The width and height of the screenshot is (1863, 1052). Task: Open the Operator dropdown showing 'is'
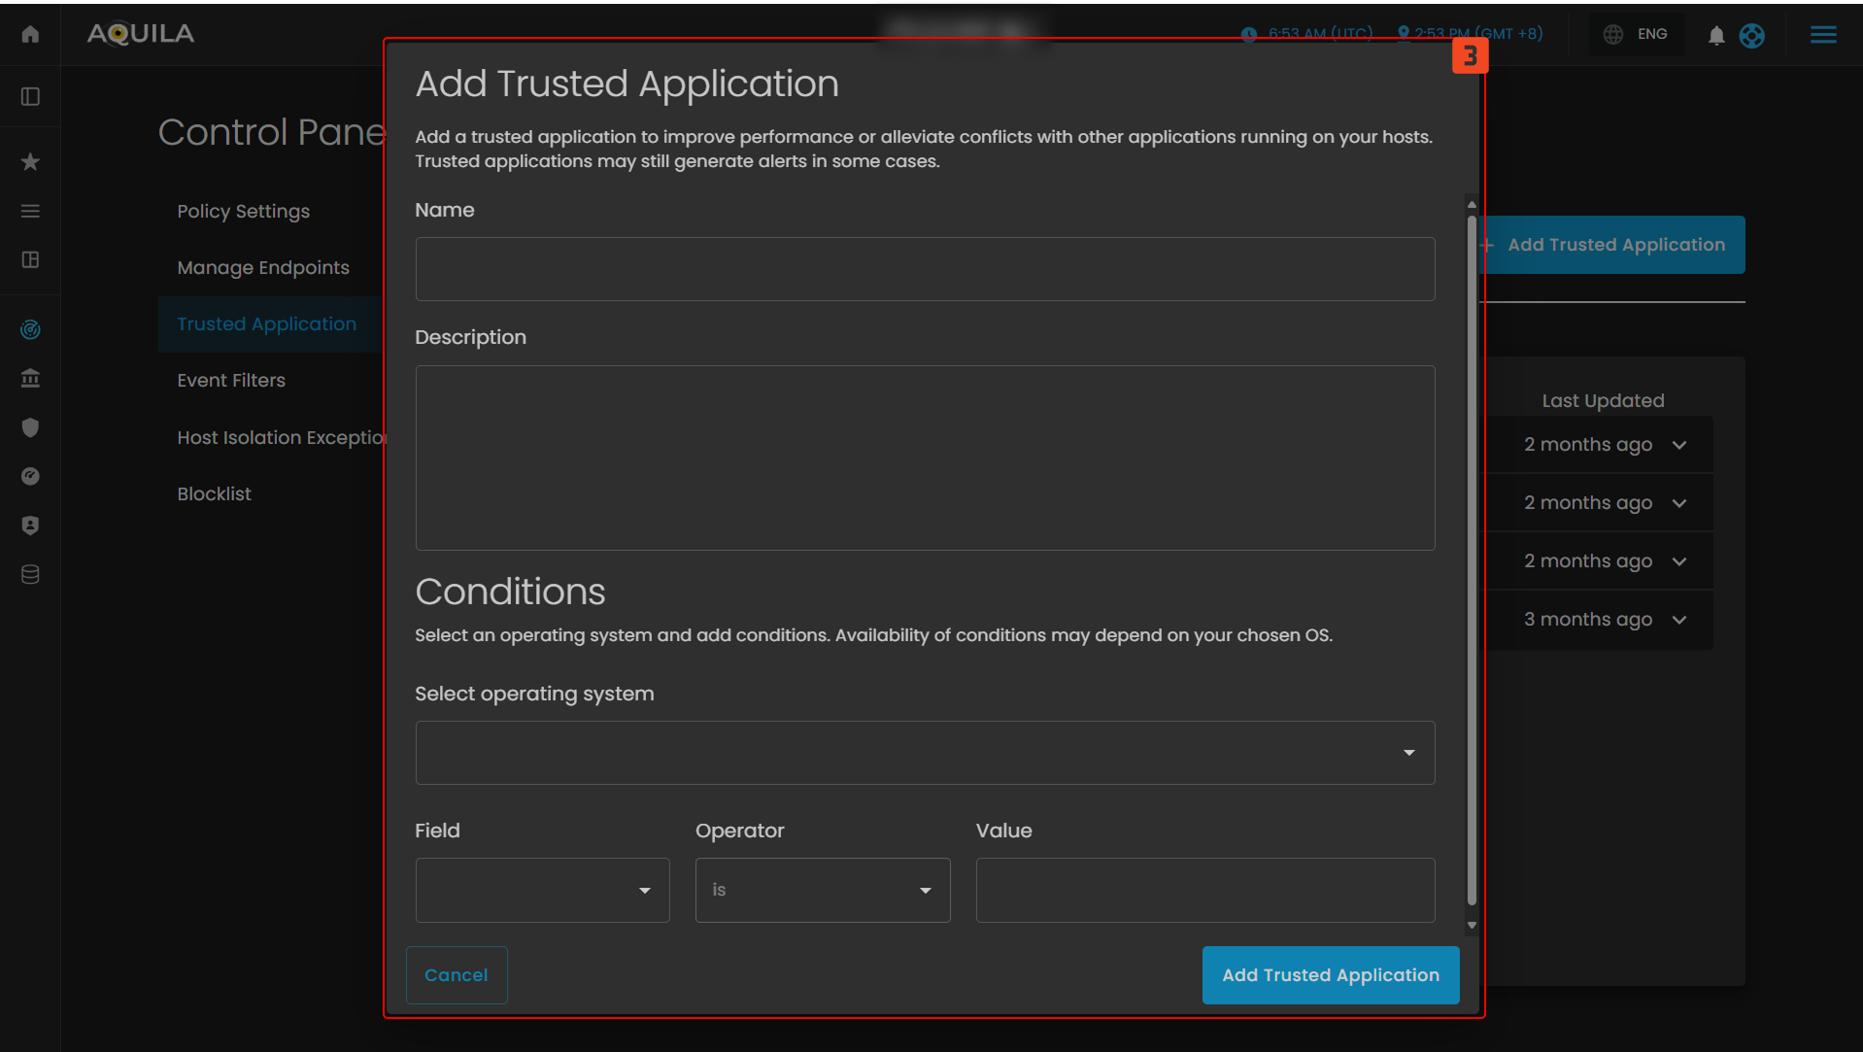822,890
